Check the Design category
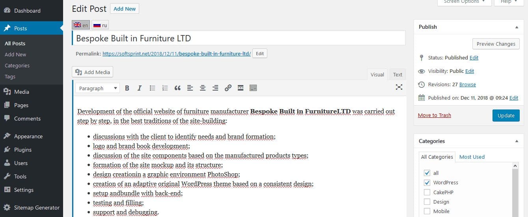The image size is (528, 217). coord(427,202)
